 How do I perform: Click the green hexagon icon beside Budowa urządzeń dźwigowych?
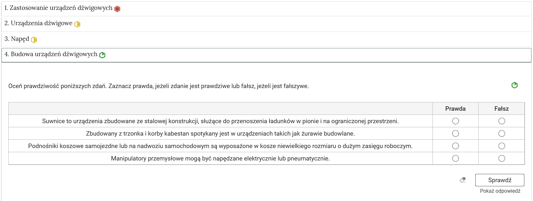[102, 55]
